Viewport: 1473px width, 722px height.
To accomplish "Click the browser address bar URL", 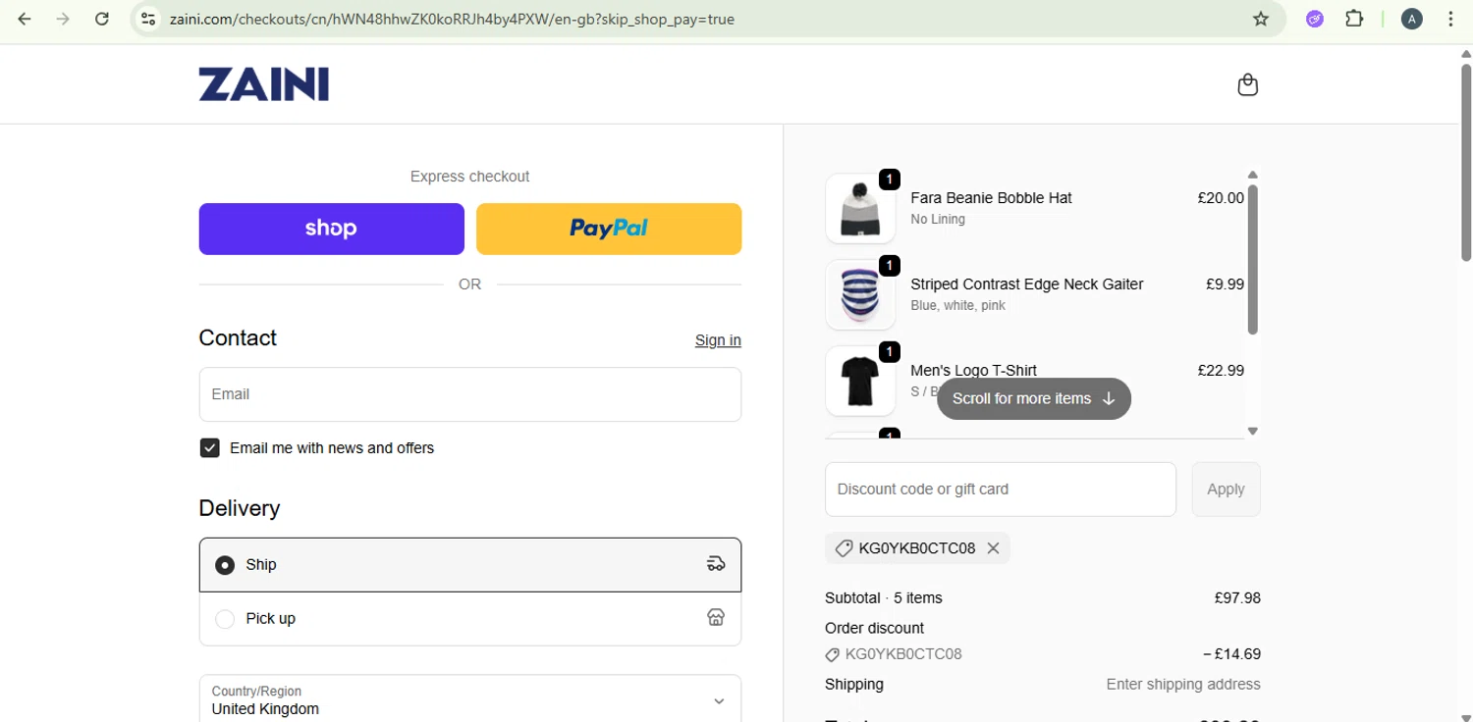I will tap(452, 19).
